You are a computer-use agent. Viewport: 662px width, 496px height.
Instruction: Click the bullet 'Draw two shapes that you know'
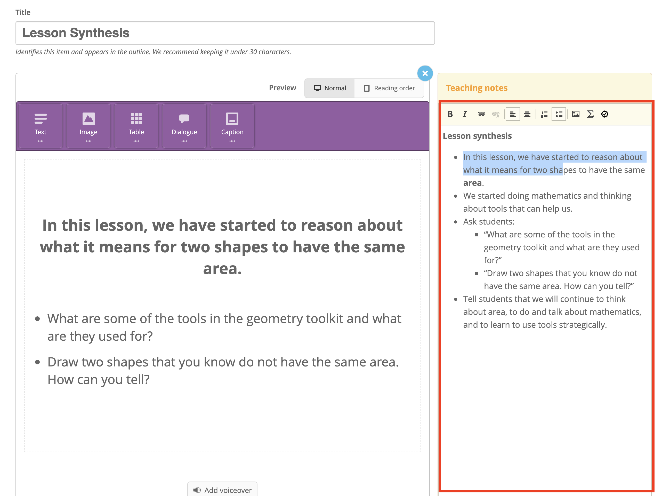point(223,371)
